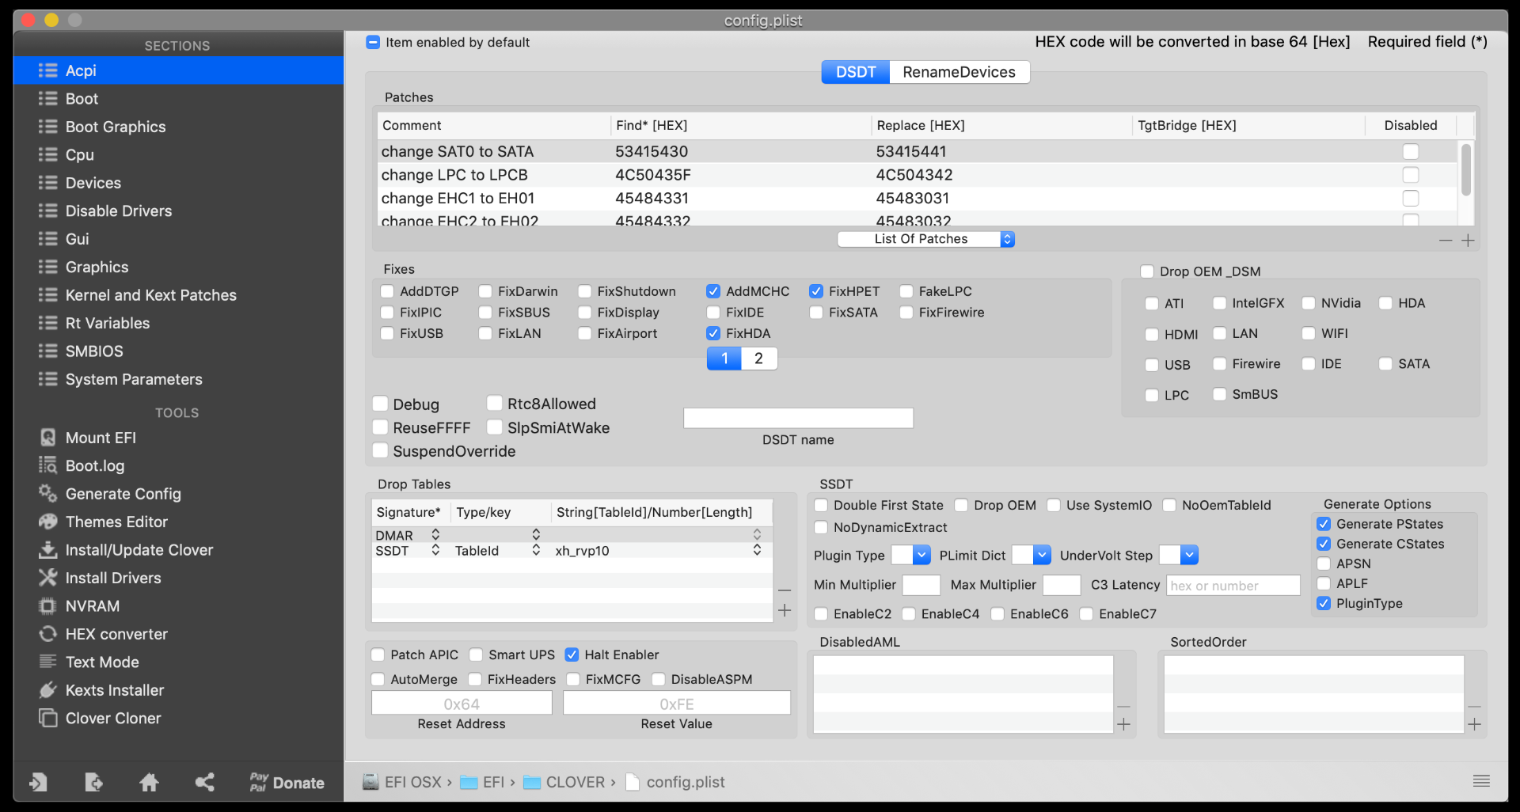Open the Kexts Installer icon
This screenshot has height=812, width=1520.
click(48, 690)
